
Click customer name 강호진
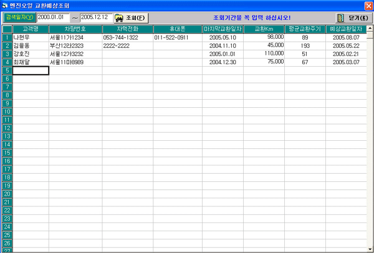tap(22, 54)
